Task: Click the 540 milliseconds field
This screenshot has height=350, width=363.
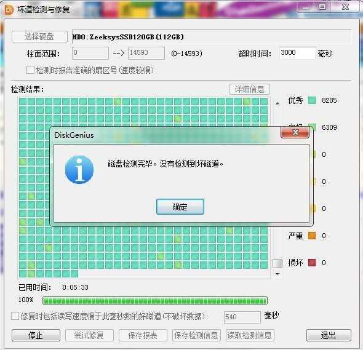Action: coord(242,317)
